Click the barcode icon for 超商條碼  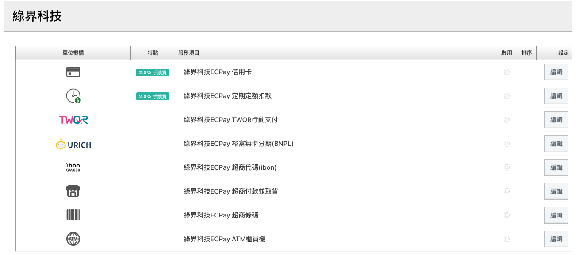tap(73, 215)
